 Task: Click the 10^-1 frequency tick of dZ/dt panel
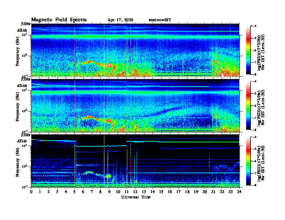coord(24,187)
